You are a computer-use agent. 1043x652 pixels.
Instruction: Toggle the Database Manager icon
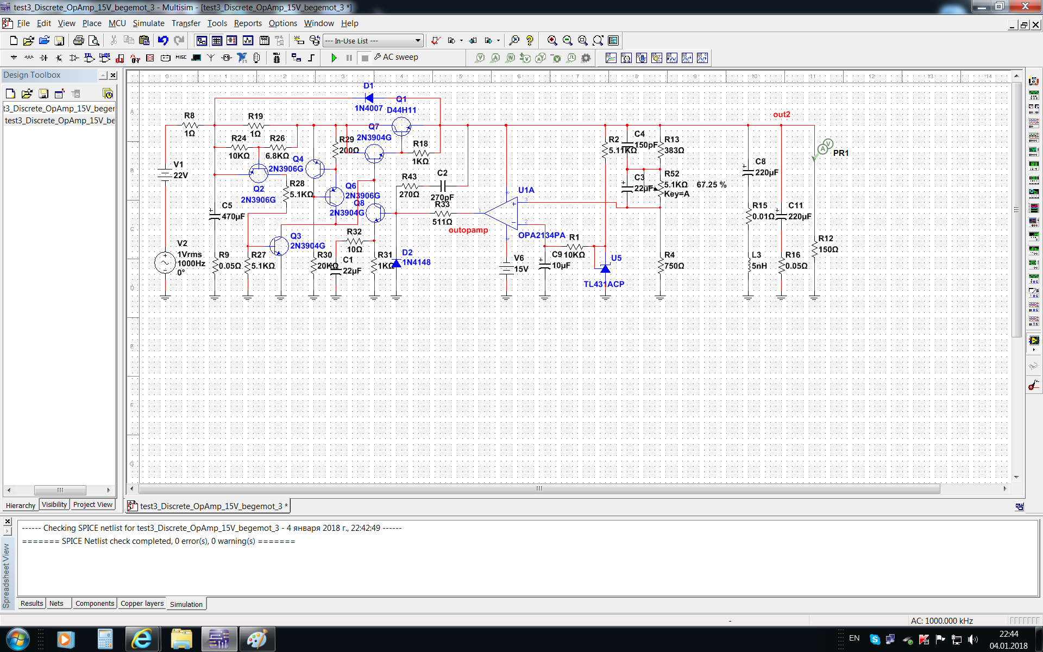[x=315, y=41]
